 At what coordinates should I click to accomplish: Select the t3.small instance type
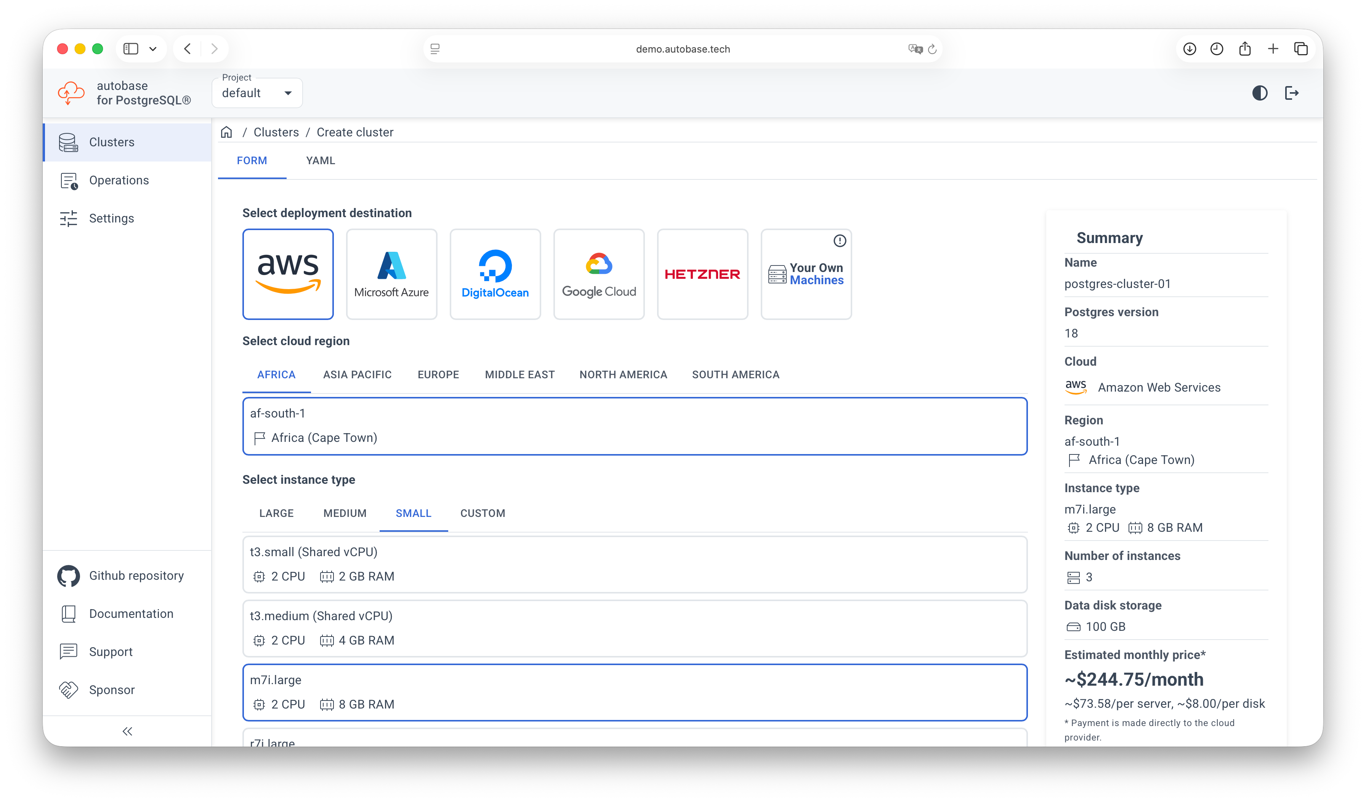[x=634, y=564]
